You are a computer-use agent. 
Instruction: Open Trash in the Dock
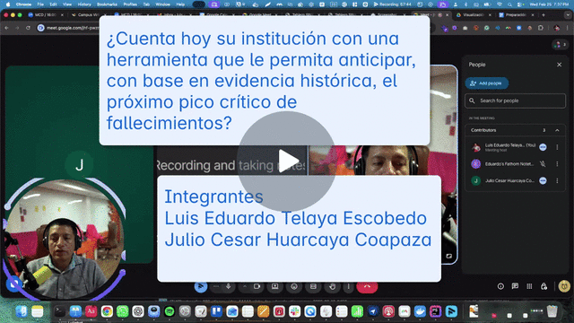click(552, 311)
